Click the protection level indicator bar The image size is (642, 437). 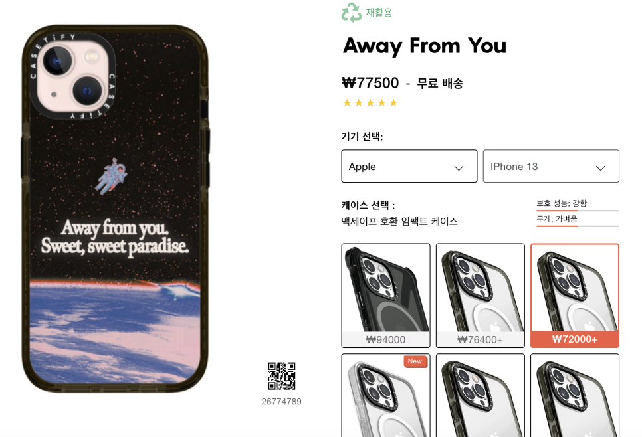click(578, 211)
